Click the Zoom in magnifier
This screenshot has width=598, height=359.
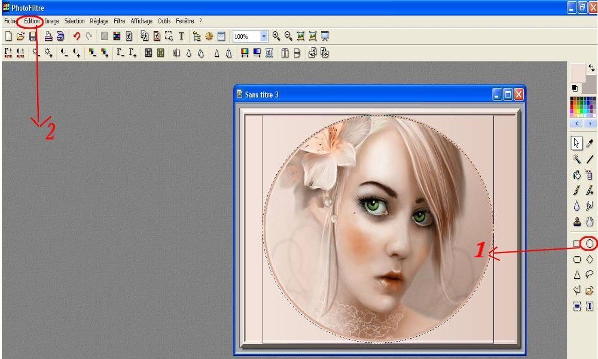(276, 36)
